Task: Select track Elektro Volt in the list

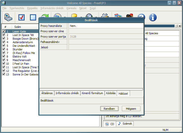Action: pos(19,57)
